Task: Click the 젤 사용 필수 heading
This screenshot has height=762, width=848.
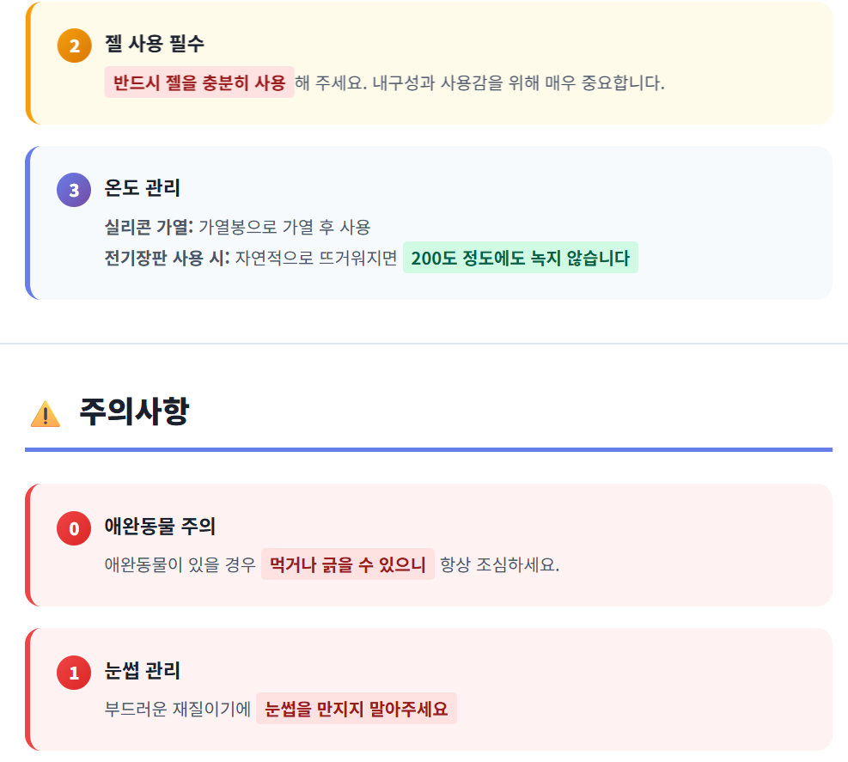Action: tap(155, 44)
